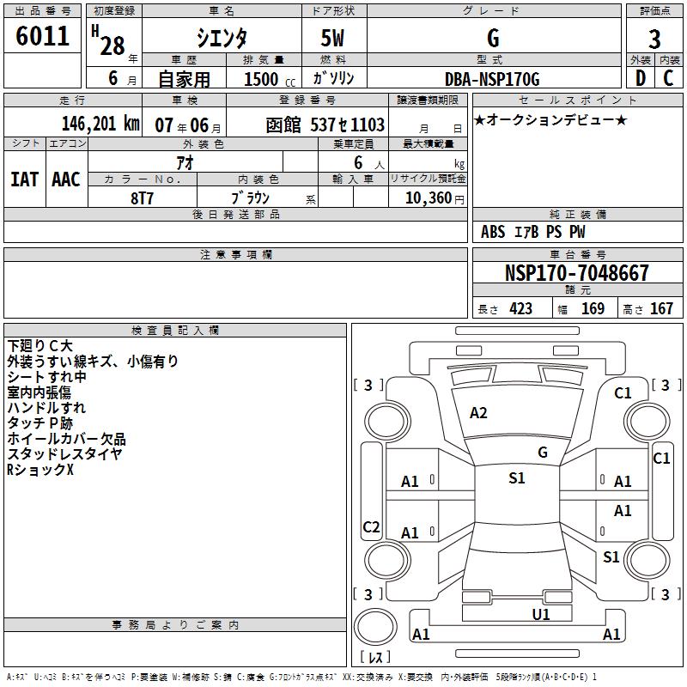Select A2 mark on the hood
The width and height of the screenshot is (687, 687).
(478, 413)
